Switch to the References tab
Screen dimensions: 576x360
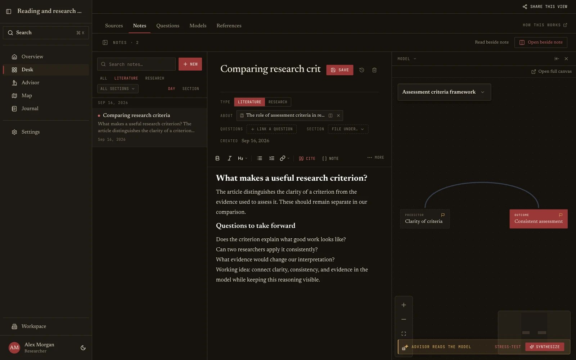(x=229, y=26)
